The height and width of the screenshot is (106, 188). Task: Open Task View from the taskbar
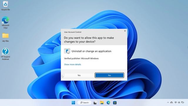(x=95, y=103)
